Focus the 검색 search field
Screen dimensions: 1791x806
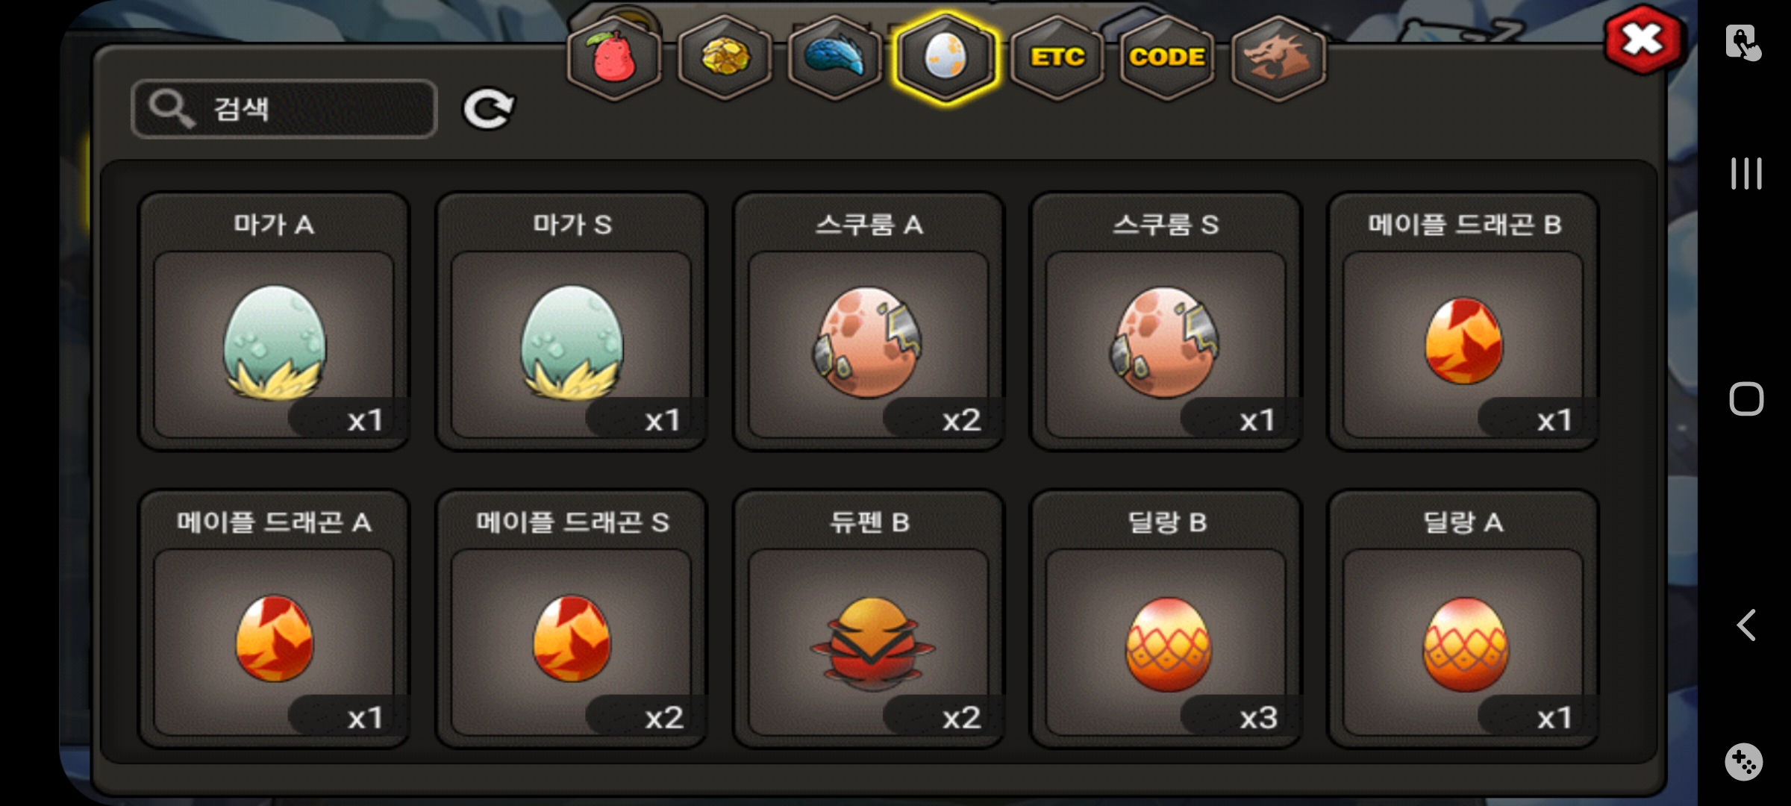[284, 109]
